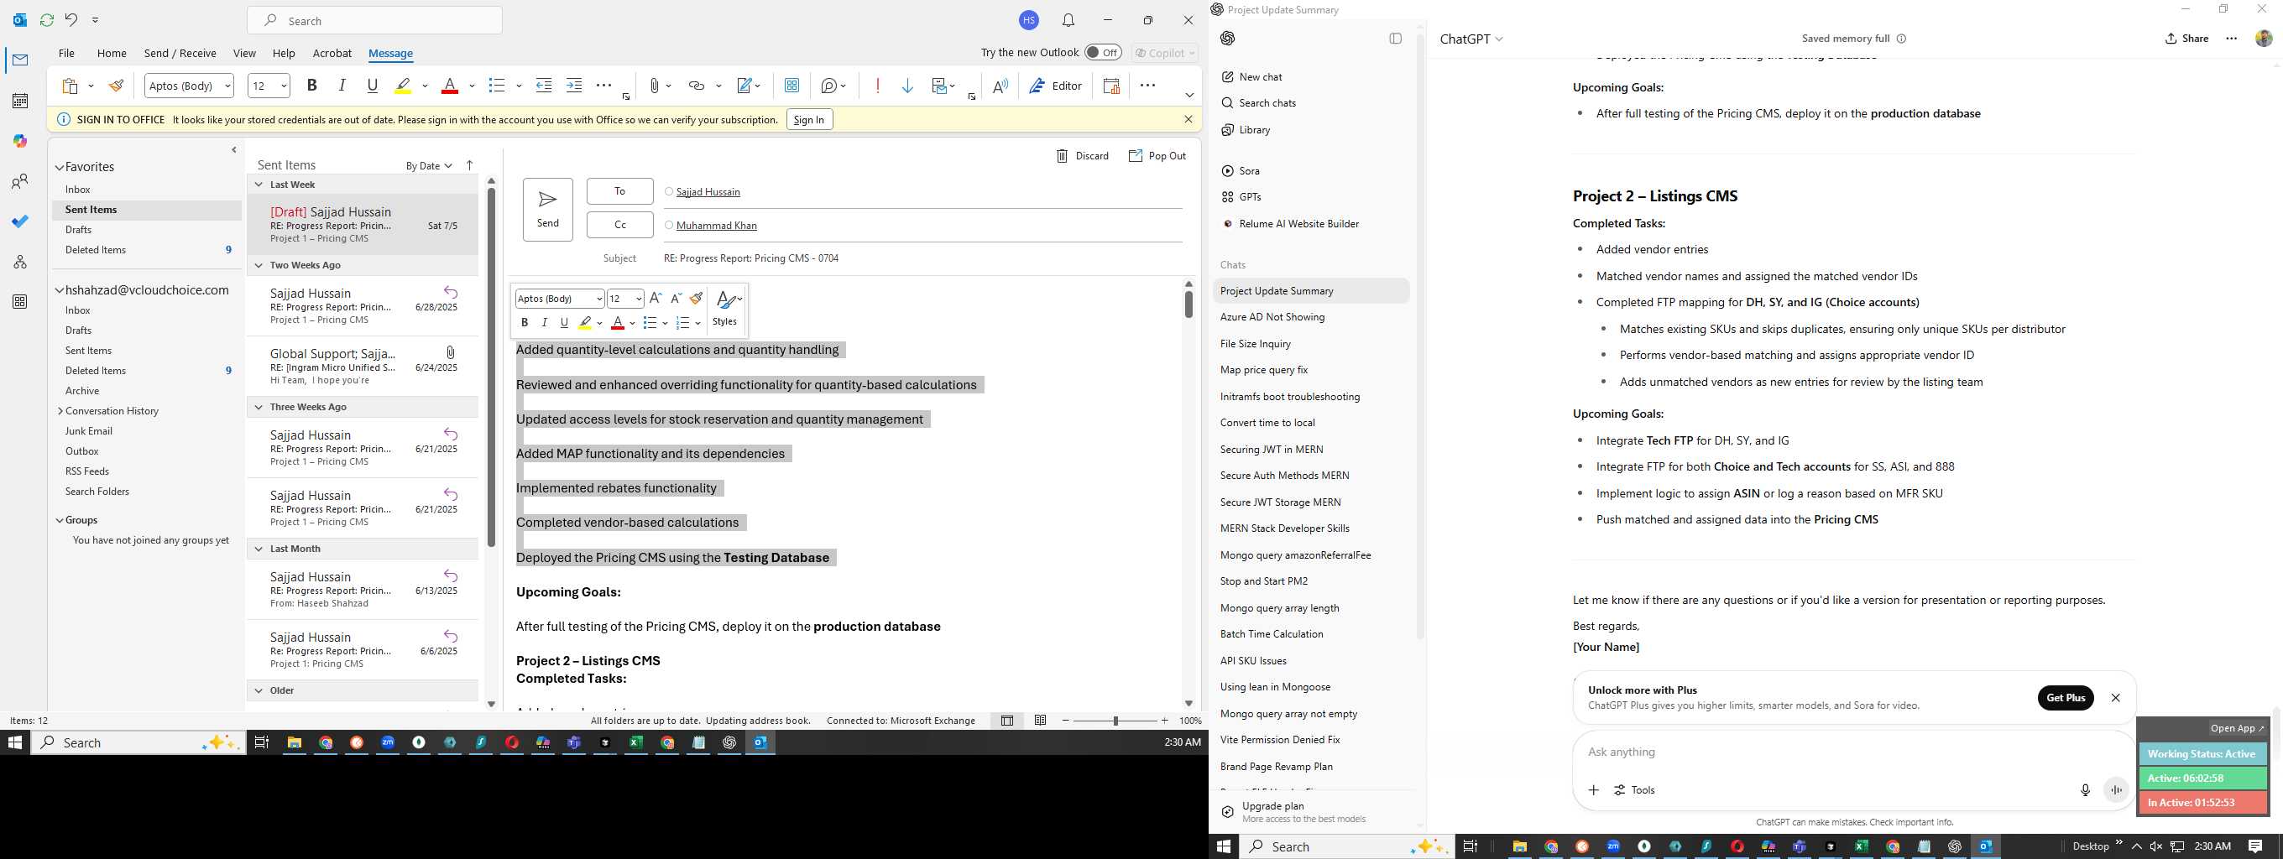Click the Sign In button in the yellow bar

click(809, 120)
